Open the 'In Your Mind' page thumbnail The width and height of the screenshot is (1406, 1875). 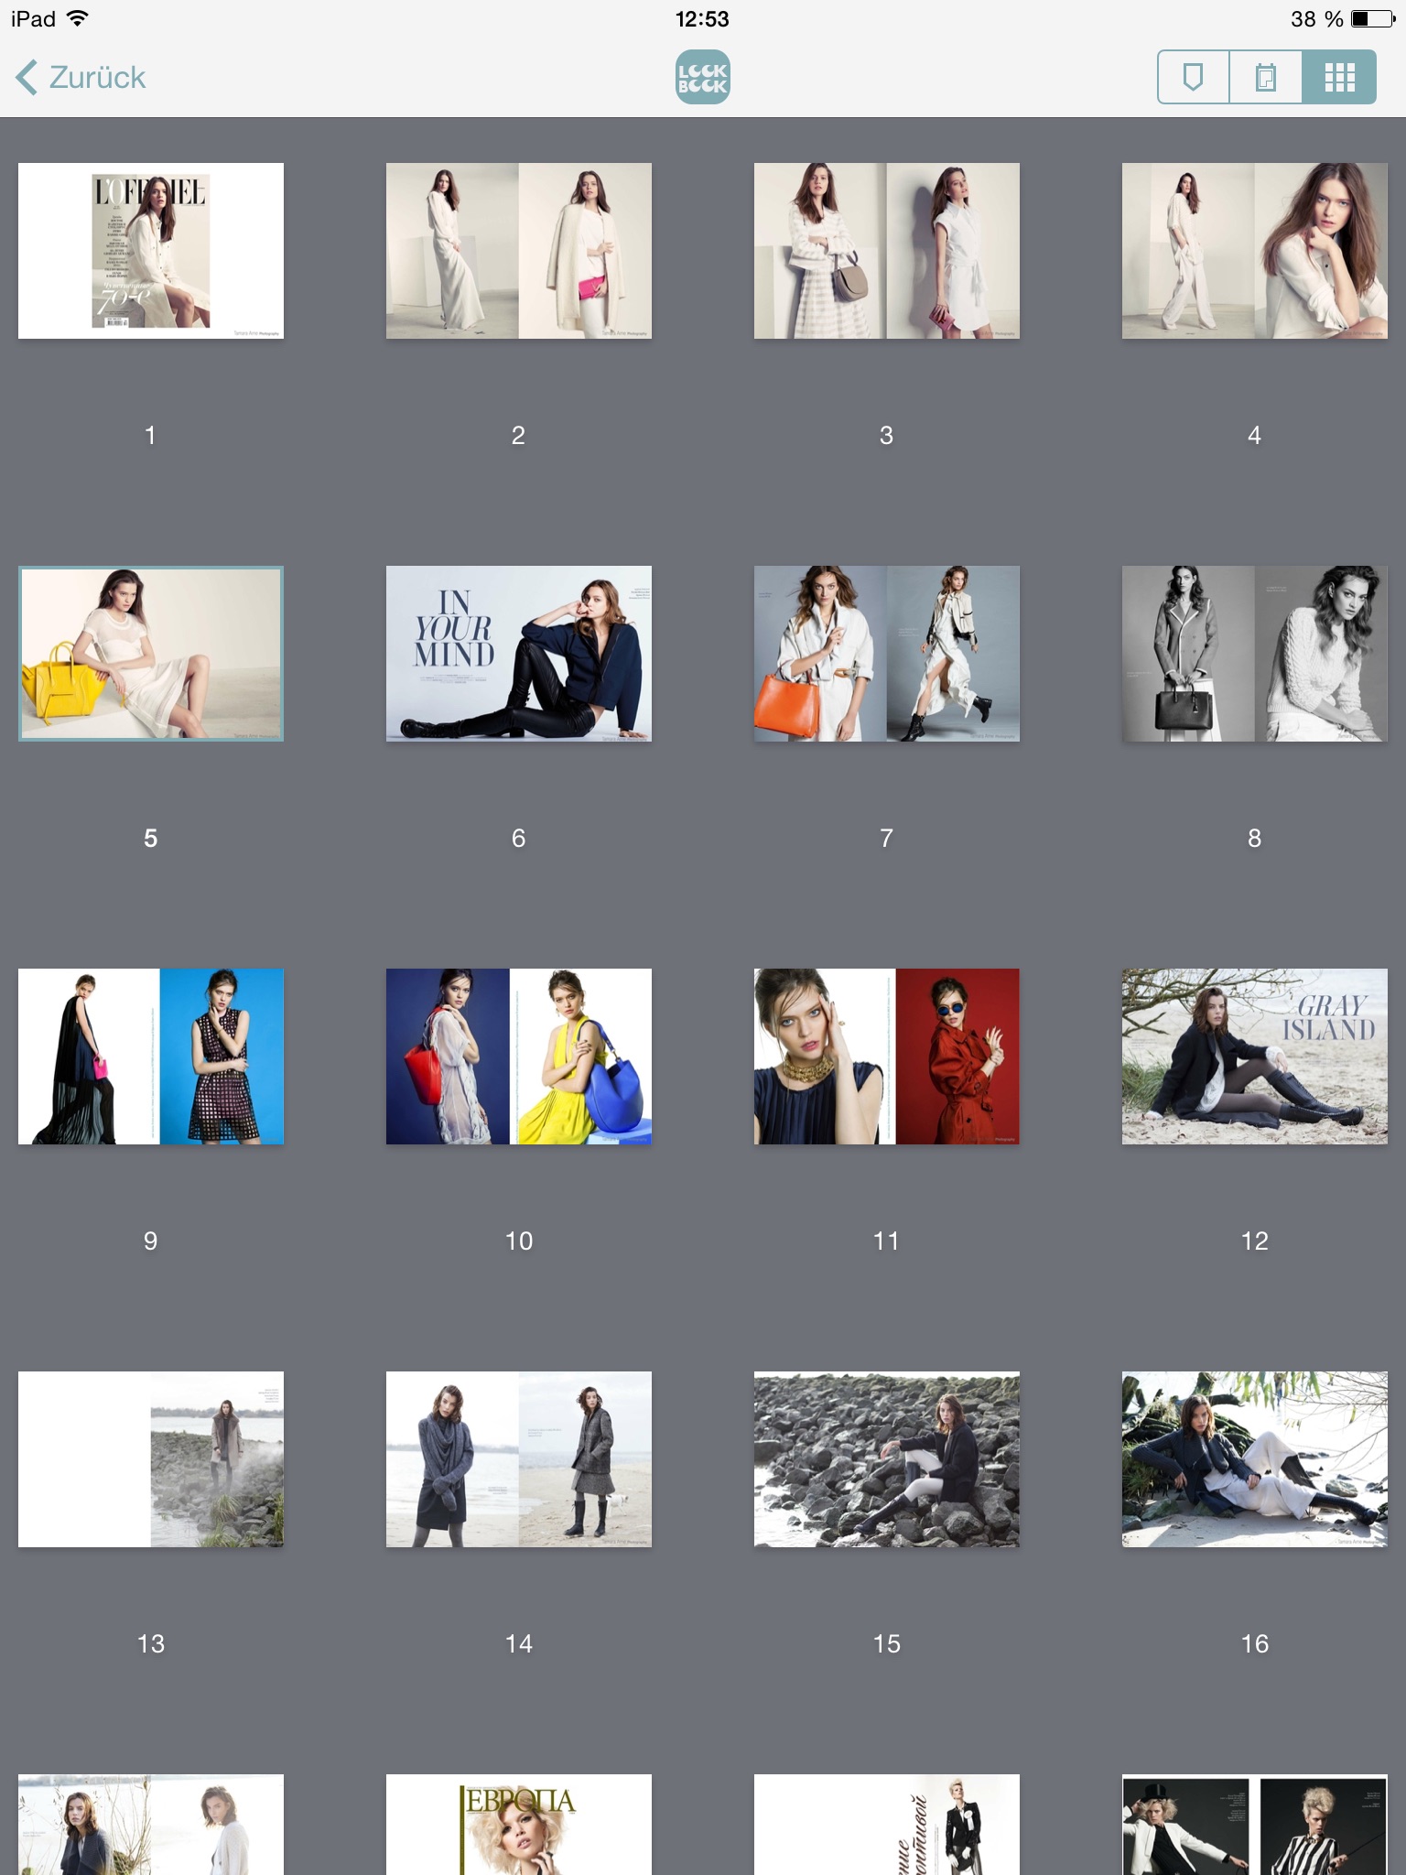pos(519,654)
